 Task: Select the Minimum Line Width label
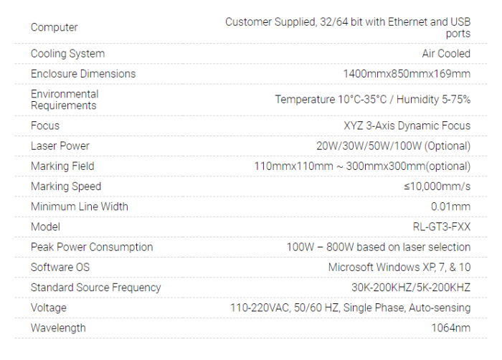click(x=80, y=207)
